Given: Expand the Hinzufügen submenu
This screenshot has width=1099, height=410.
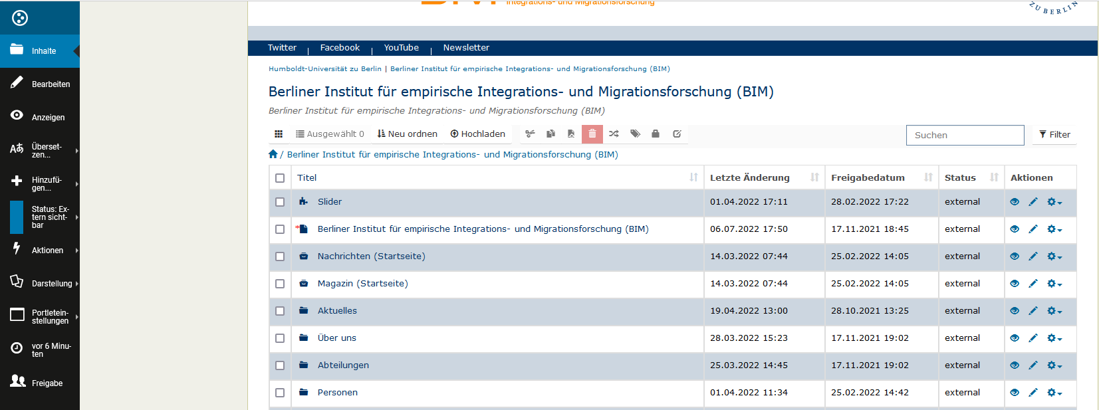Looking at the screenshot, I should coord(40,184).
